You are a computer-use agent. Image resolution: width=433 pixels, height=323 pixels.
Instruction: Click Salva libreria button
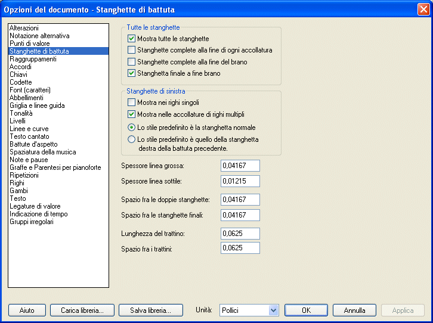pos(151,310)
